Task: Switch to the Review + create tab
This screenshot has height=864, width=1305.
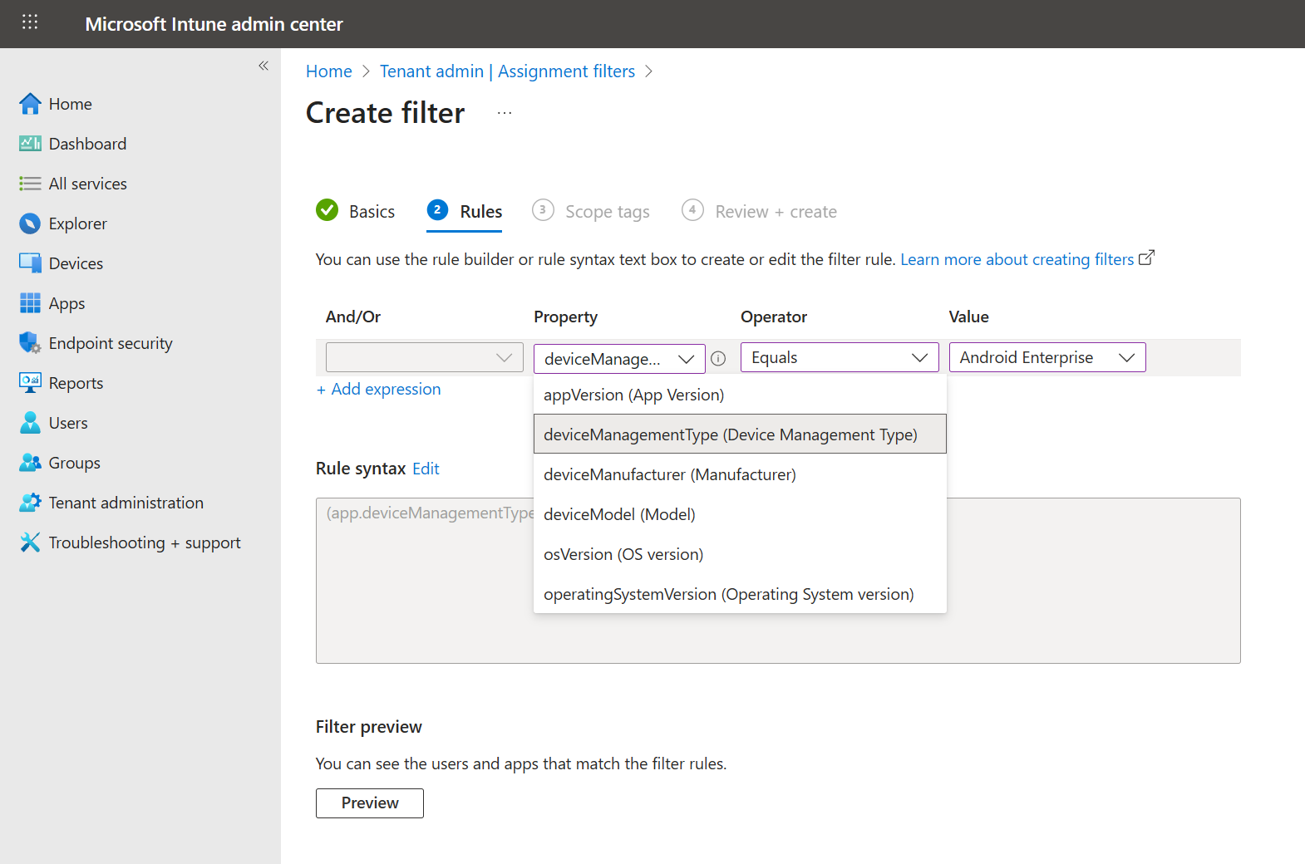Action: 776,212
